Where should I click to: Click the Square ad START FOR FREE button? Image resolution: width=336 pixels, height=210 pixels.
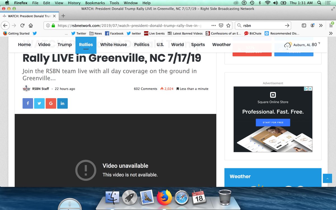point(273,122)
